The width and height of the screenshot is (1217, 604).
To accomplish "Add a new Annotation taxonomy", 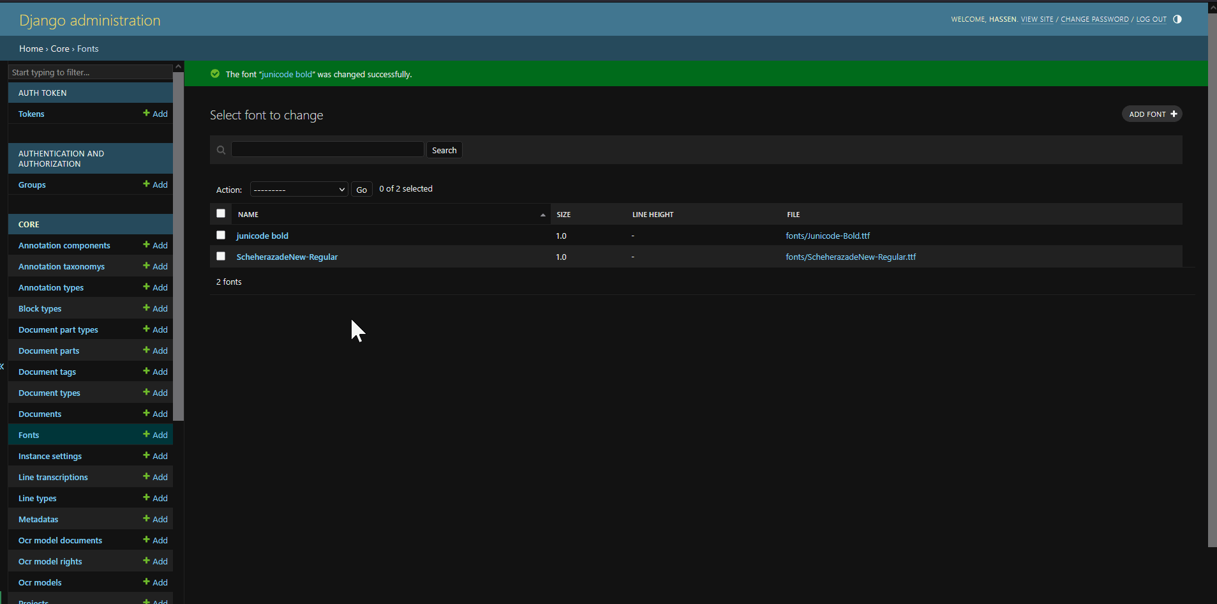I will click(155, 266).
